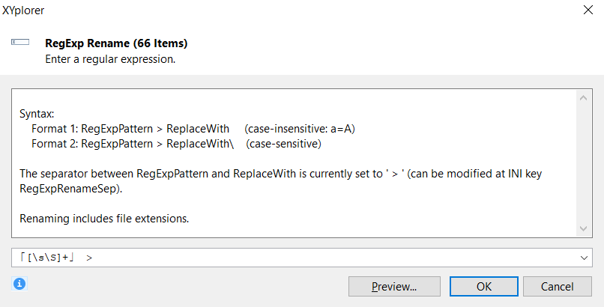
Task: Expand the regular expression history dropdown
Action: 584,258
